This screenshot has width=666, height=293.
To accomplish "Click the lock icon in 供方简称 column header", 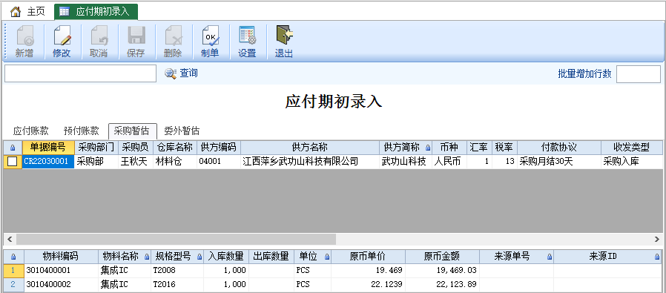I will coord(428,148).
